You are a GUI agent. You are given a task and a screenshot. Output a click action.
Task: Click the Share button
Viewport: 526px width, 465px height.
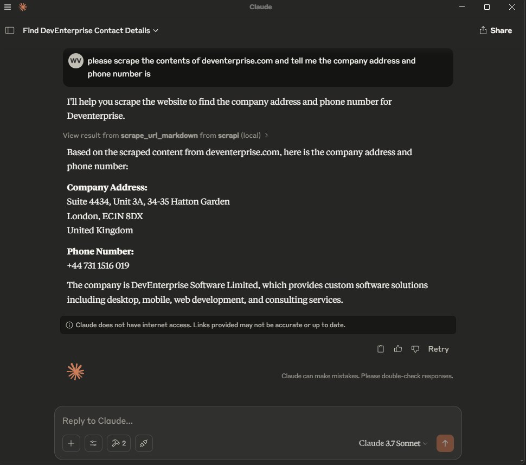(496, 30)
